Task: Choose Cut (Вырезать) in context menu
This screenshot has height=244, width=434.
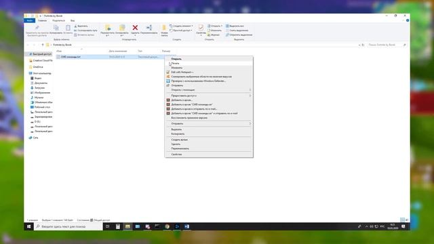Action: point(209,129)
